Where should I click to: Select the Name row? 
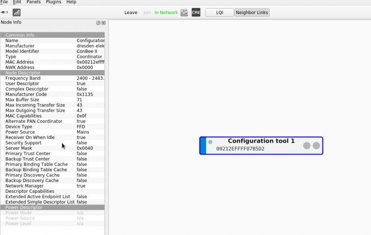[x=52, y=40]
